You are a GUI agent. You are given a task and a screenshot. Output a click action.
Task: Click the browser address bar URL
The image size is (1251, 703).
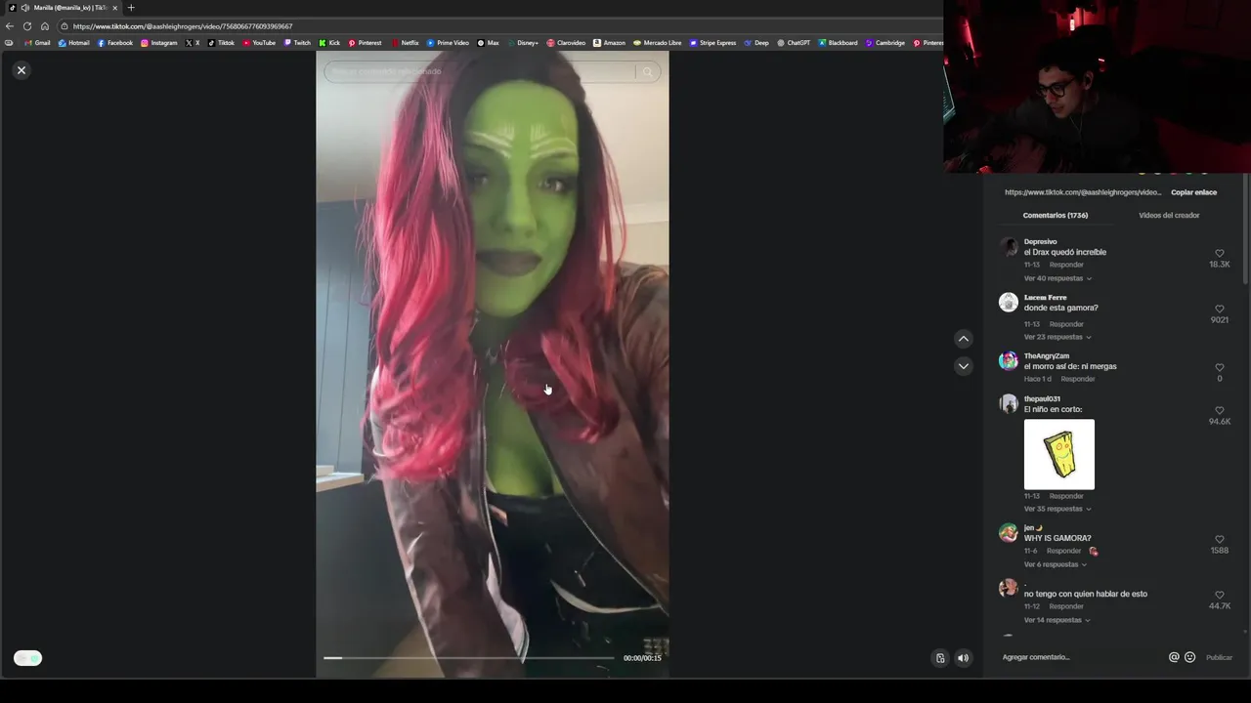point(182,26)
